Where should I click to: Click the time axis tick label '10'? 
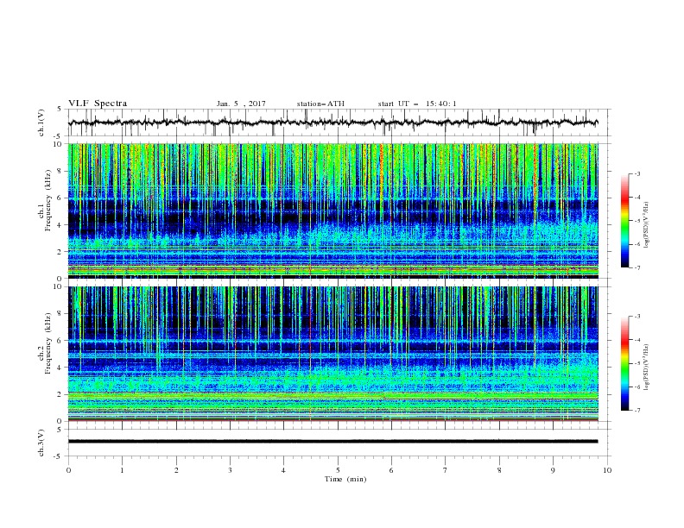pos(607,470)
